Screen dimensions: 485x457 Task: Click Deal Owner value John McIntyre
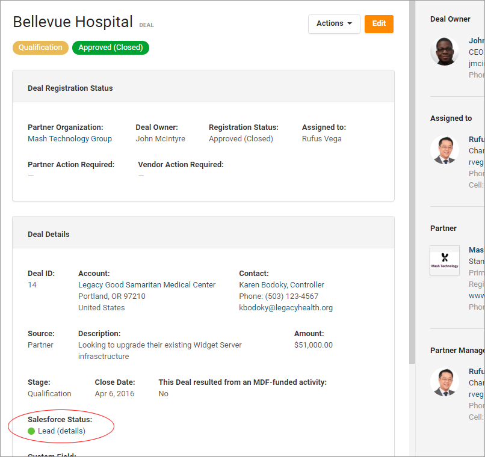(160, 139)
